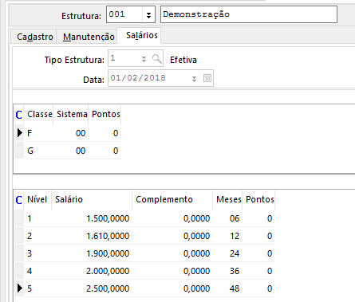The width and height of the screenshot is (355, 302).
Task: Click Meses cell 48
Action: coord(228,288)
